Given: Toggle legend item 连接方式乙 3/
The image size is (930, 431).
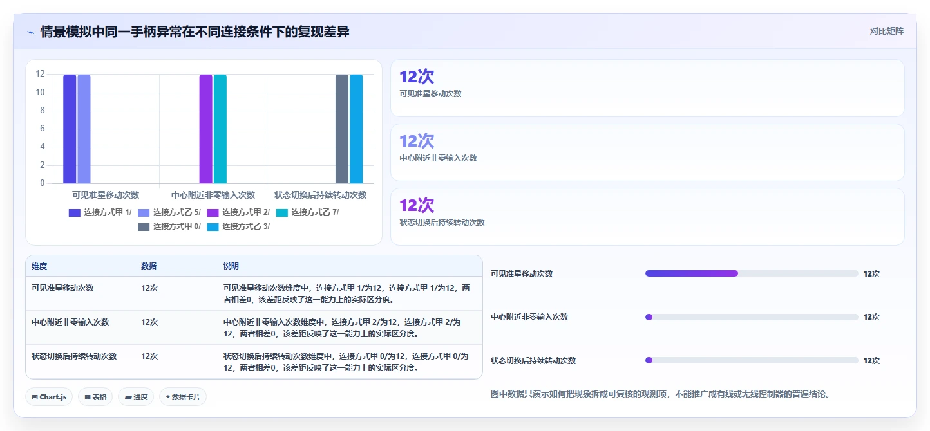Looking at the screenshot, I should (239, 226).
